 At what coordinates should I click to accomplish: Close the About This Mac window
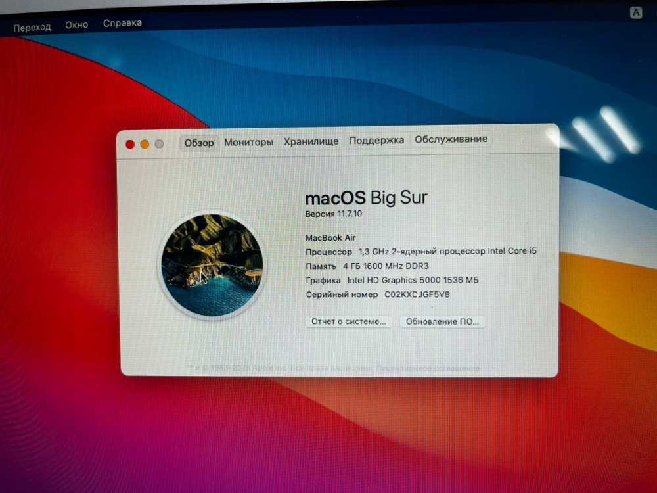(130, 144)
